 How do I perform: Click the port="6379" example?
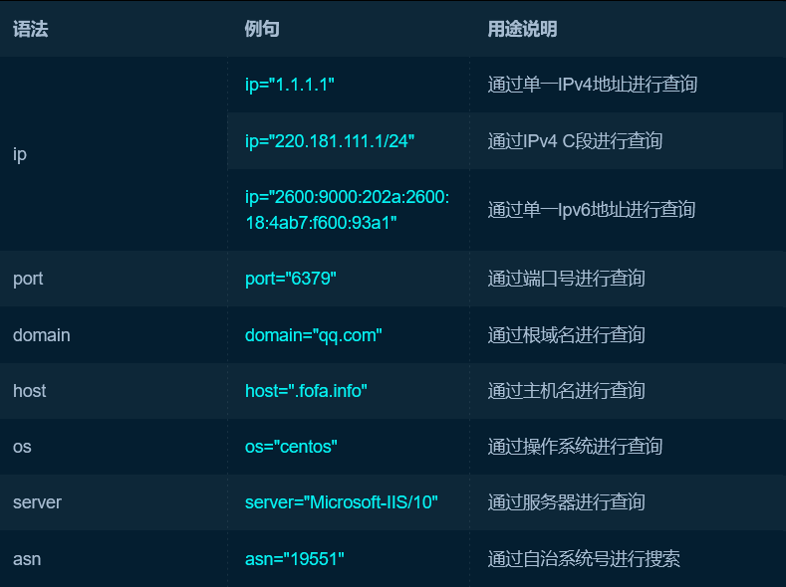(x=291, y=279)
